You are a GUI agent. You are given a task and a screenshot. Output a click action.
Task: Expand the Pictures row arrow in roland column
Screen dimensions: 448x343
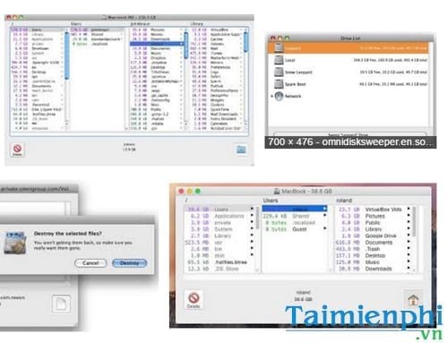click(x=409, y=216)
